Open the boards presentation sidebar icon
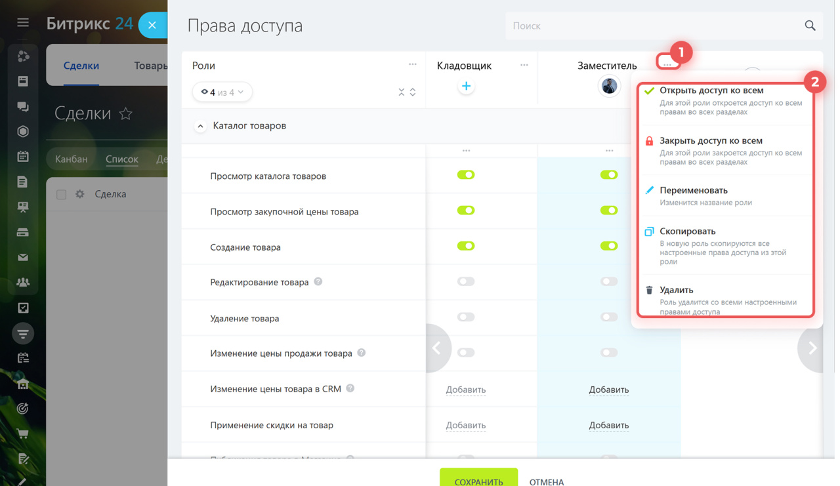The width and height of the screenshot is (840, 486). click(23, 207)
